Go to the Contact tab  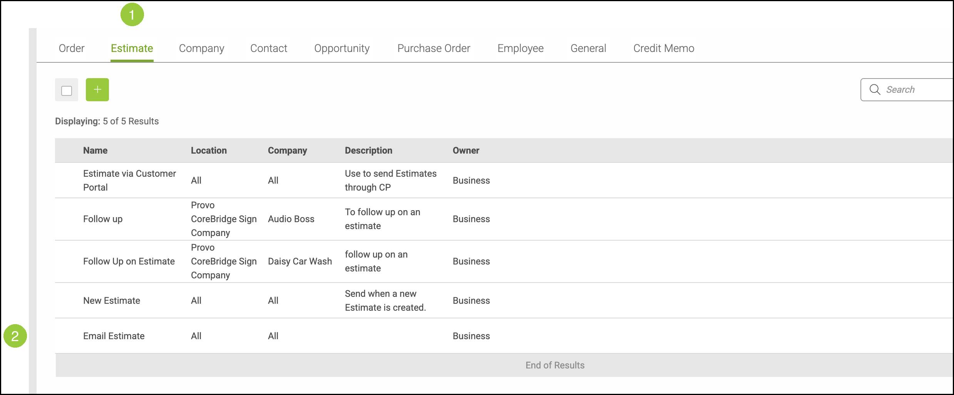coord(269,48)
